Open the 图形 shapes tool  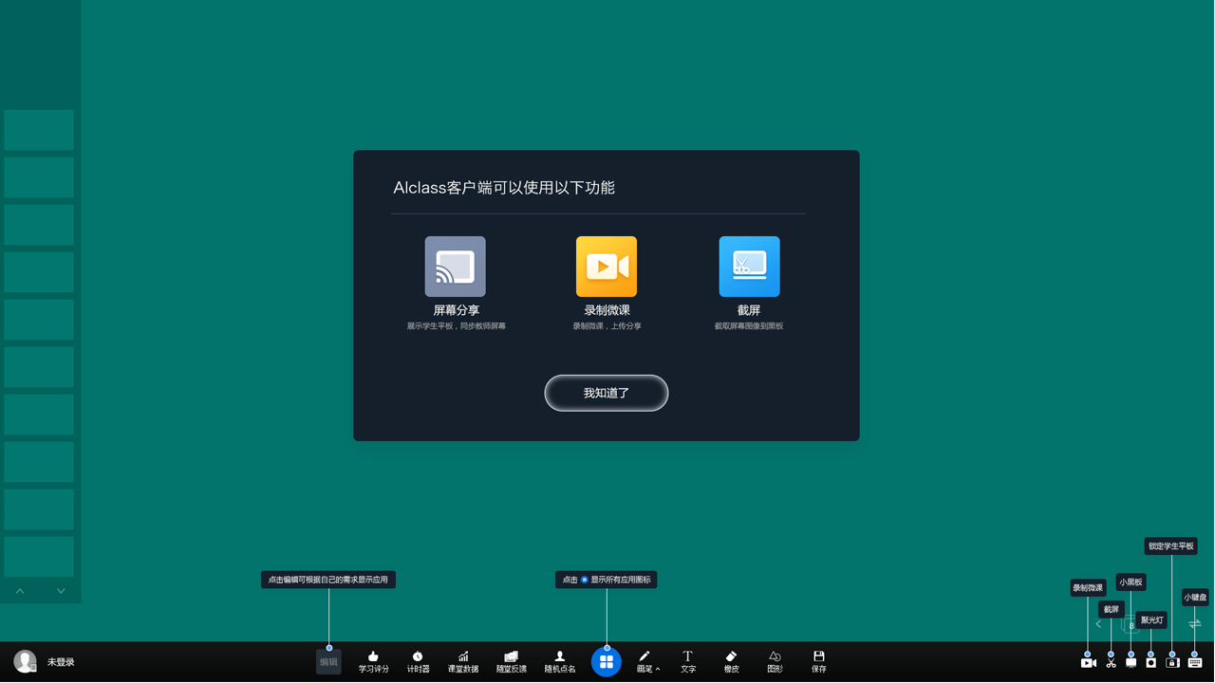(774, 661)
